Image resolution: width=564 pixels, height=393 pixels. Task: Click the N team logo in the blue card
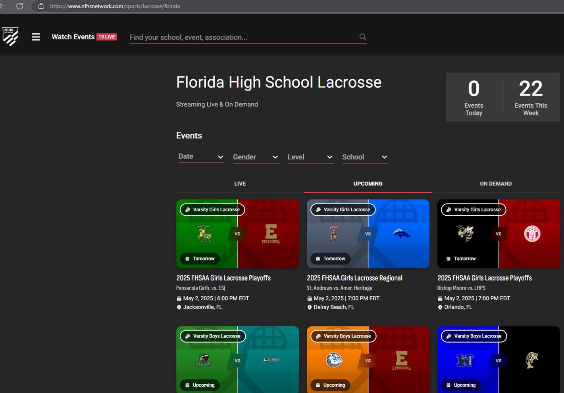click(465, 360)
